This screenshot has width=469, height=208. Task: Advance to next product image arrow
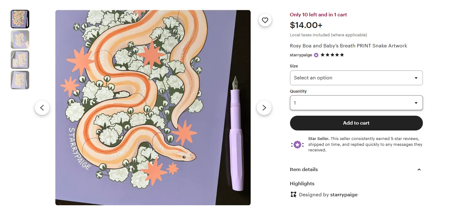coord(264,108)
